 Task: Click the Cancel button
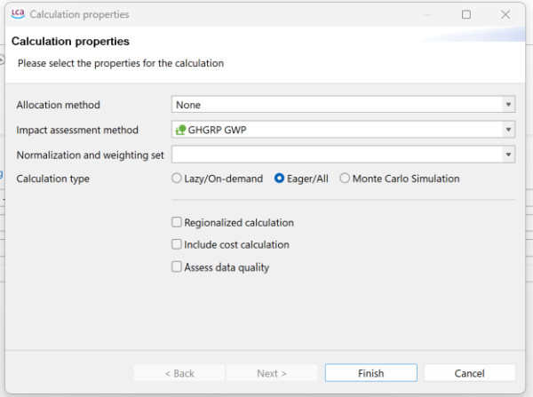[469, 373]
